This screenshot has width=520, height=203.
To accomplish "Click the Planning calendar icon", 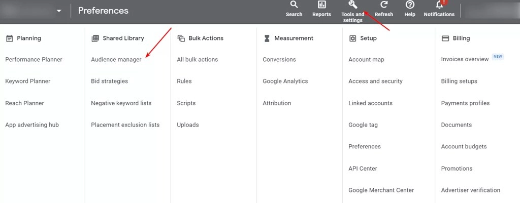I will point(9,38).
